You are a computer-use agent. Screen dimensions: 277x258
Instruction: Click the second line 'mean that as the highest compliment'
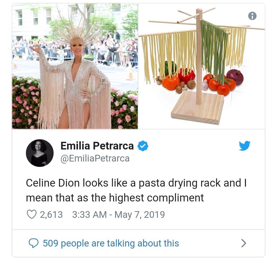click(115, 198)
